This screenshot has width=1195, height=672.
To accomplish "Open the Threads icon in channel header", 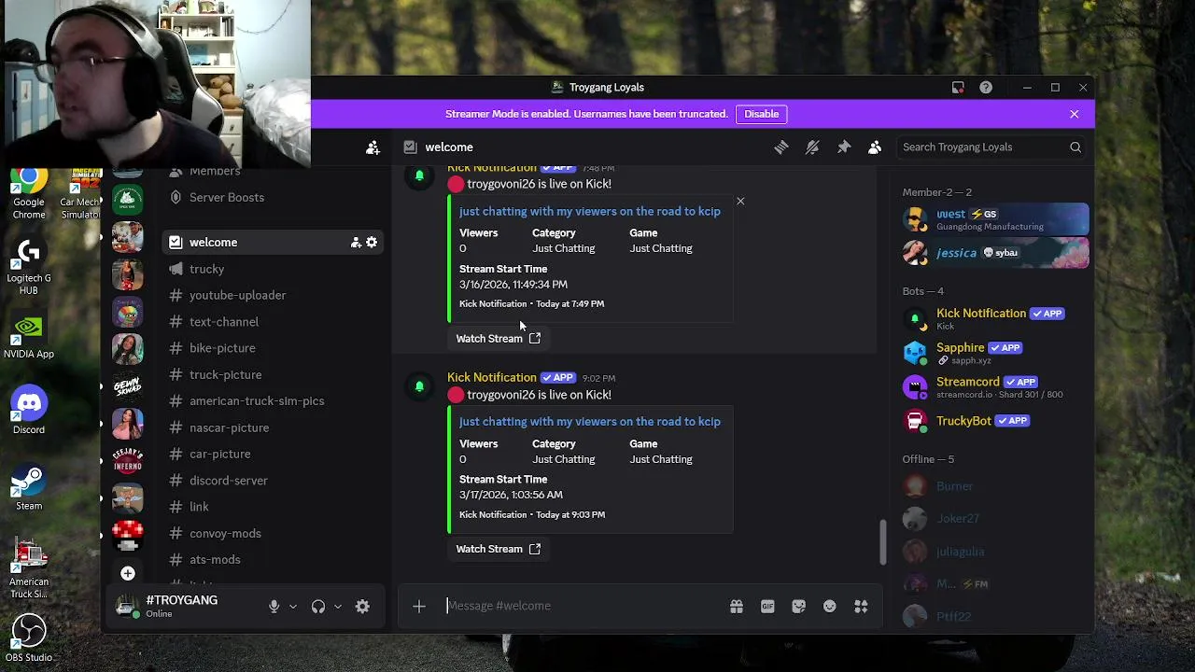I will tap(781, 147).
